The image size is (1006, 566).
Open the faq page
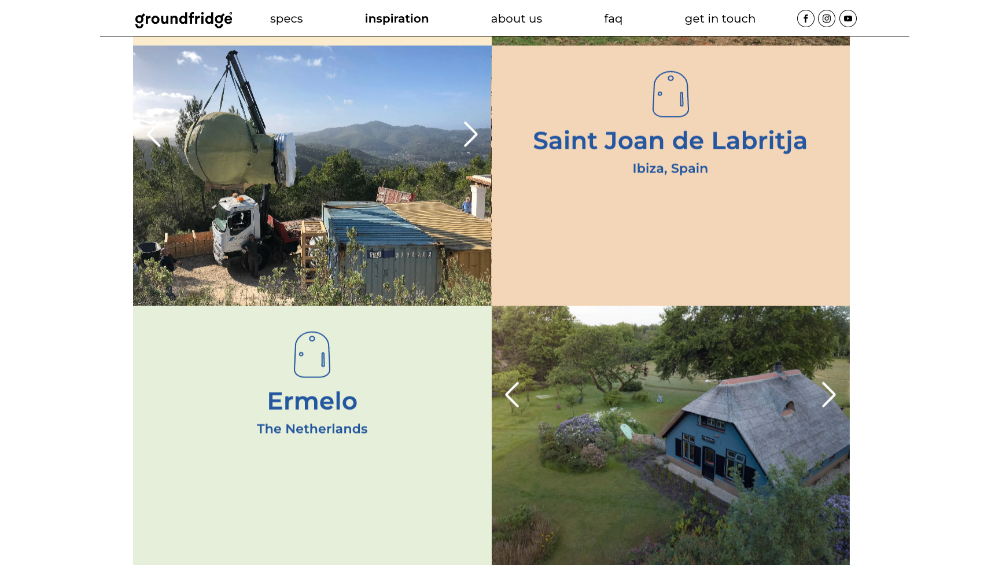[613, 19]
